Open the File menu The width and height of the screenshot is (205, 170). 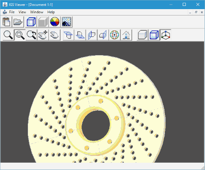click(12, 12)
